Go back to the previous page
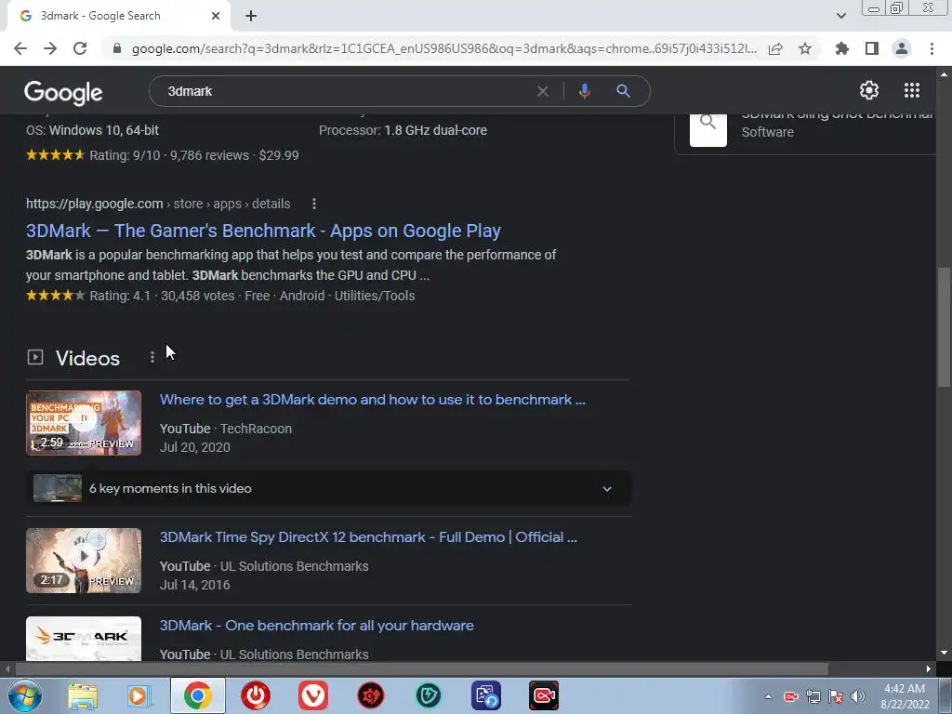This screenshot has height=714, width=952. pyautogui.click(x=20, y=48)
